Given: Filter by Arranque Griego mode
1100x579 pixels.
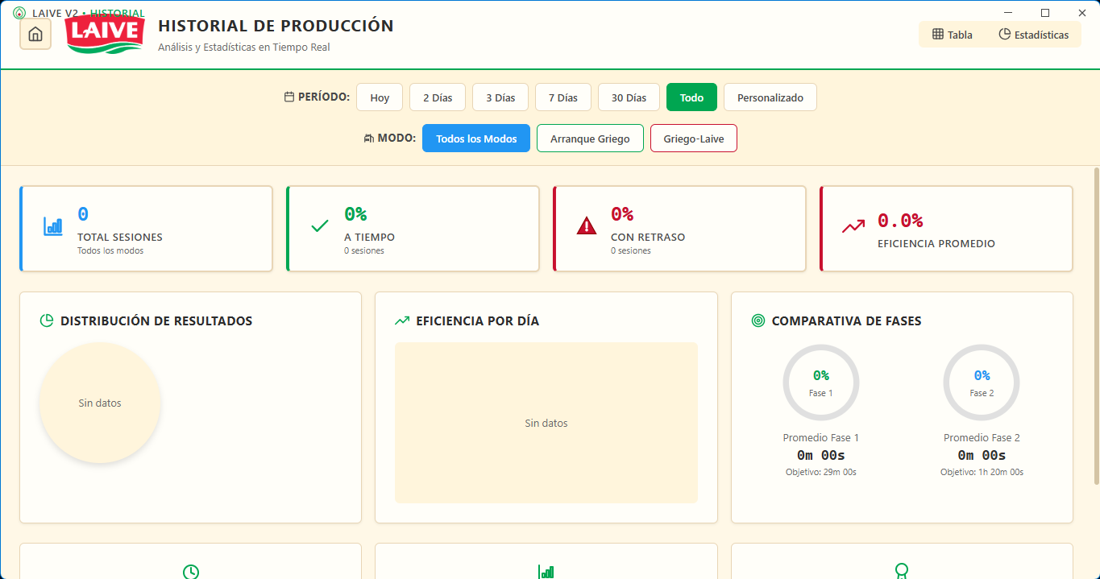Looking at the screenshot, I should click(590, 139).
